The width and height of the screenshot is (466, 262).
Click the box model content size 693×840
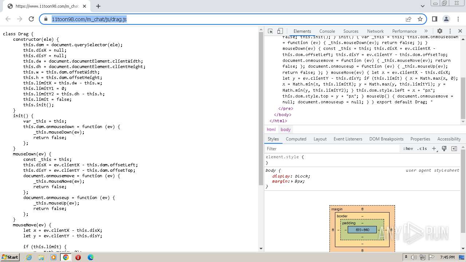click(x=362, y=230)
